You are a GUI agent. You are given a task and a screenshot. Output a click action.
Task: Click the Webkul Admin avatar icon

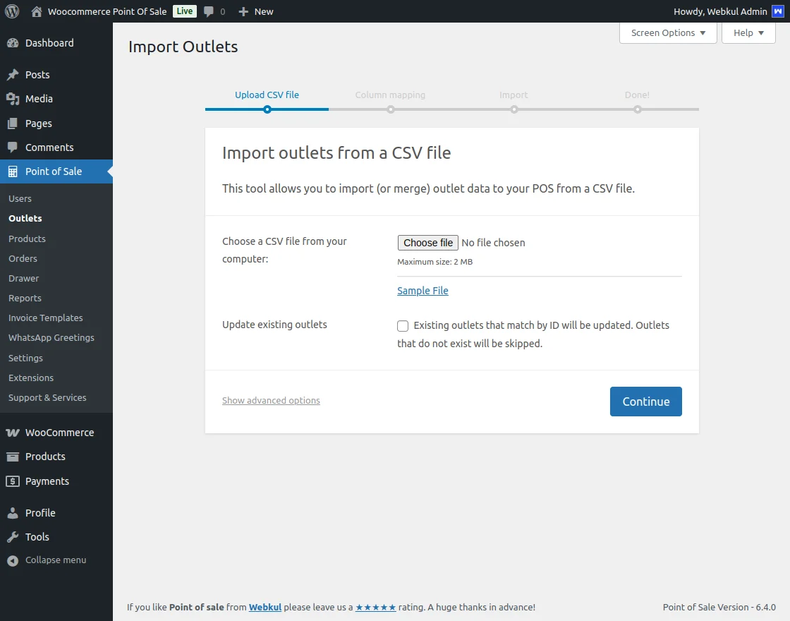point(777,11)
